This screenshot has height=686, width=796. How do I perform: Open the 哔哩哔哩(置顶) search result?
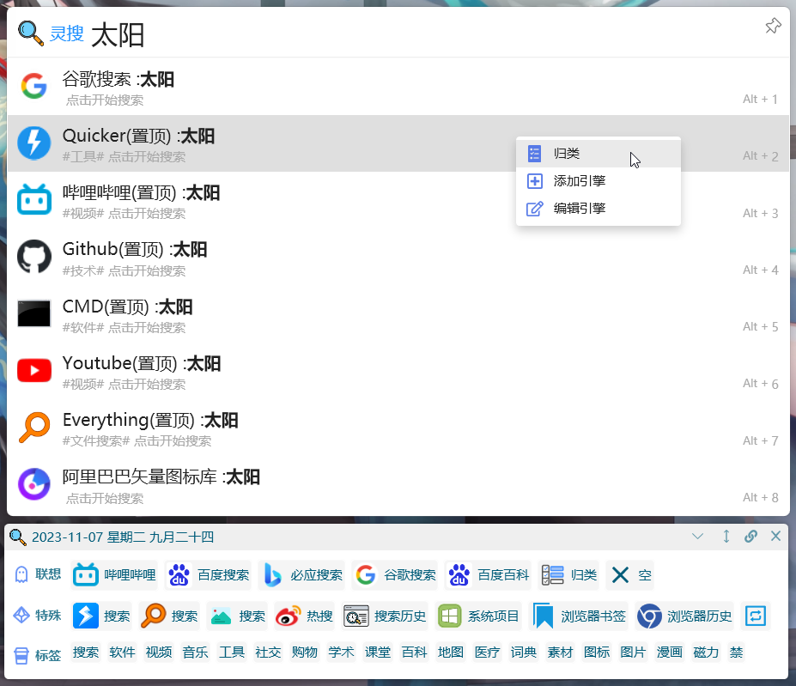tap(398, 200)
